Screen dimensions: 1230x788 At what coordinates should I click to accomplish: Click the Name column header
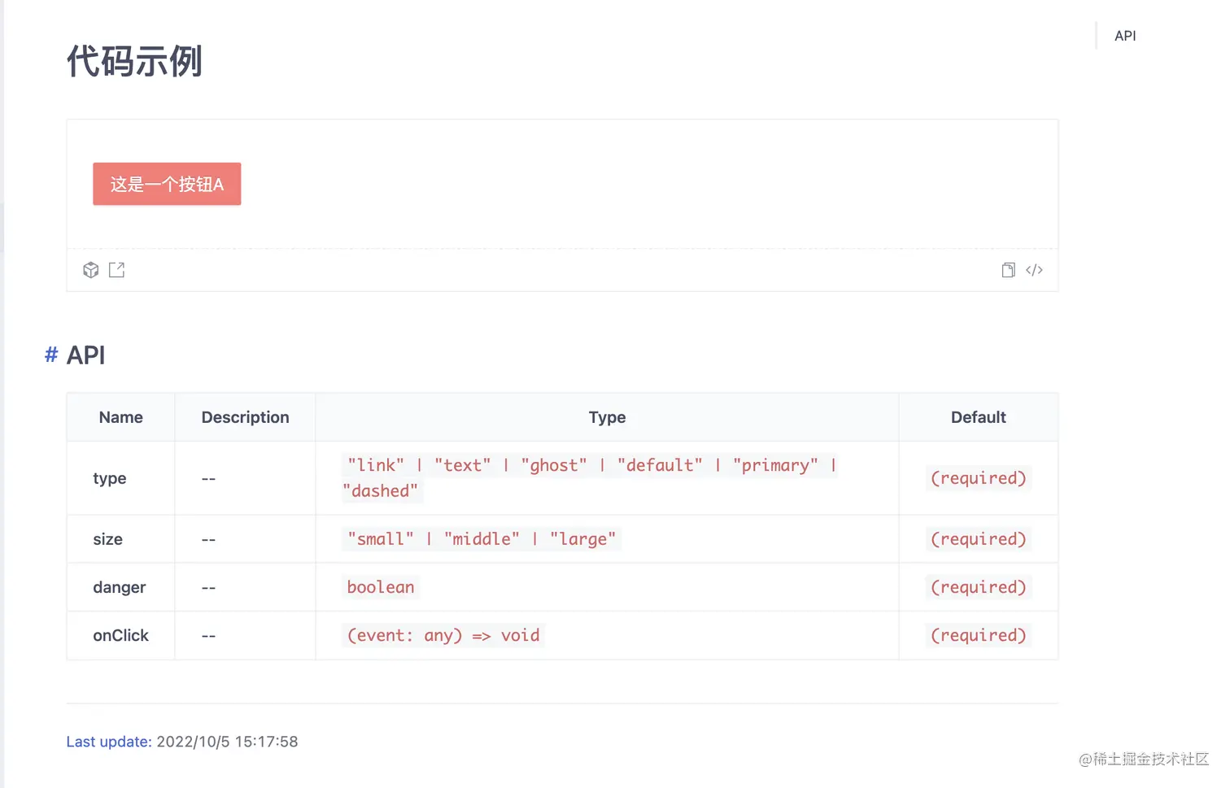121,417
